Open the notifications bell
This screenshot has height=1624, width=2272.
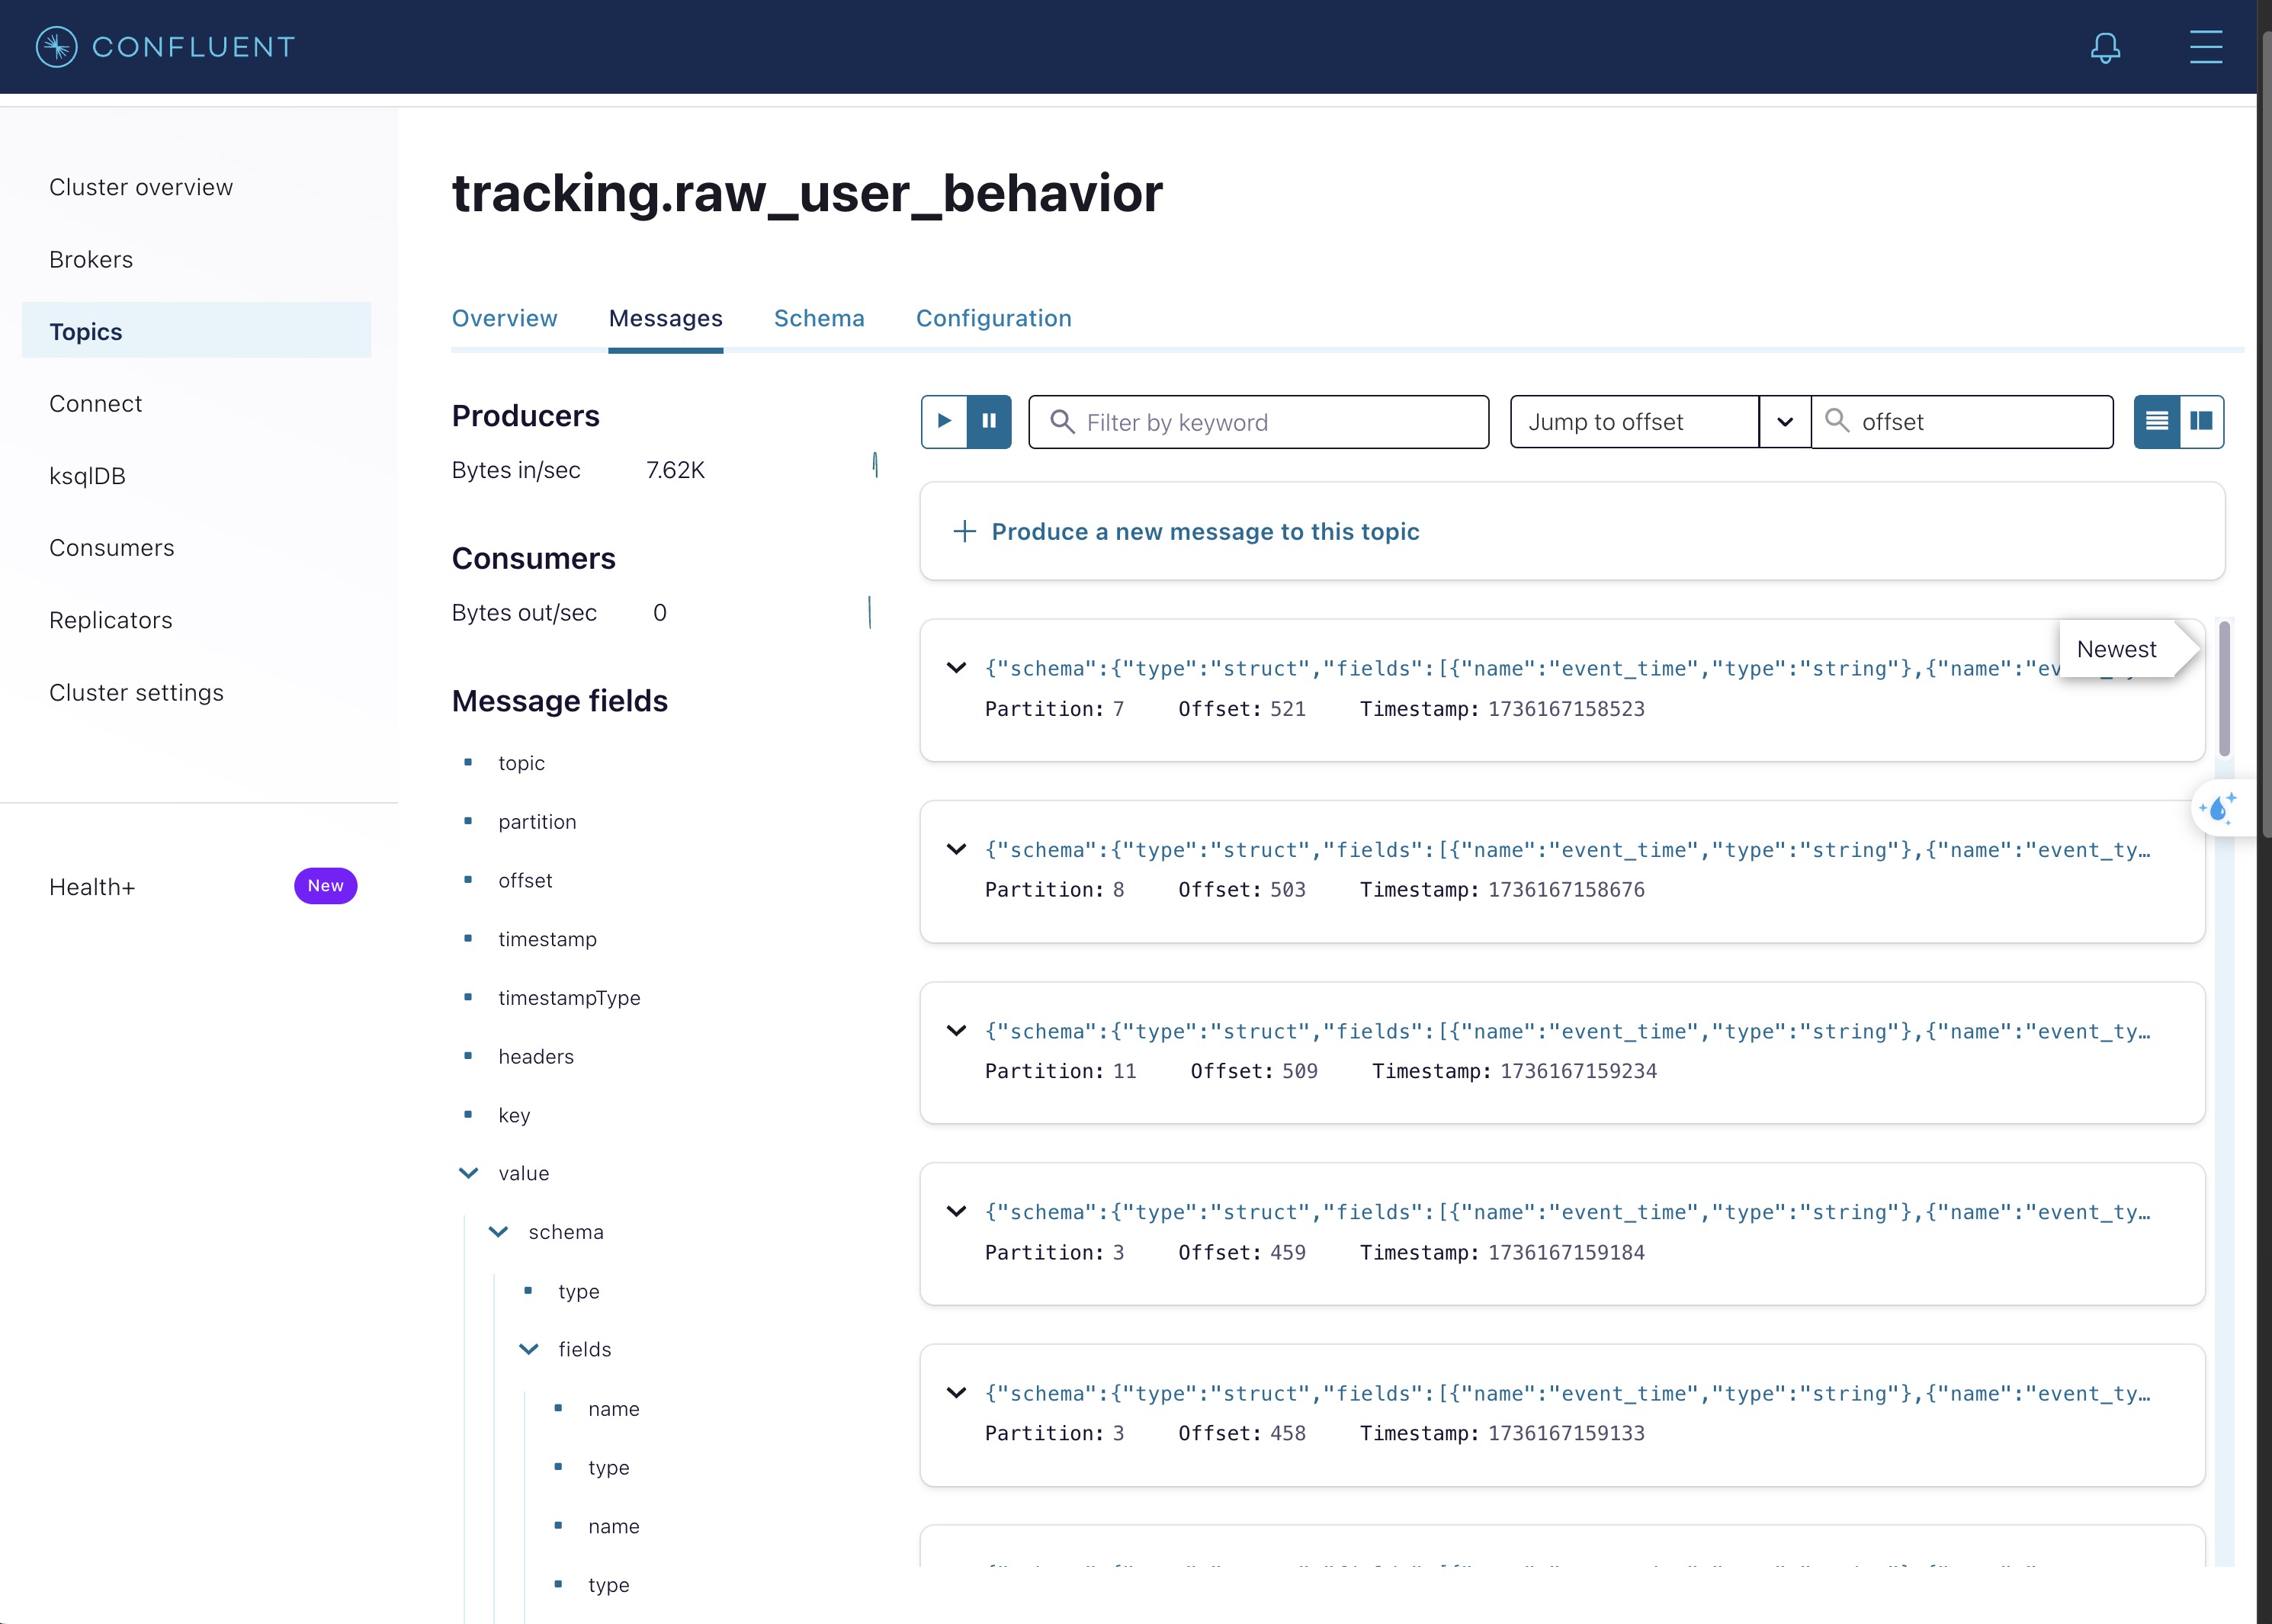coord(2105,47)
